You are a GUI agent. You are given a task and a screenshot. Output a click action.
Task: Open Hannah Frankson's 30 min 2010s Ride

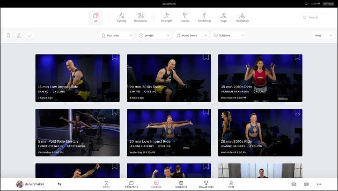(260, 78)
